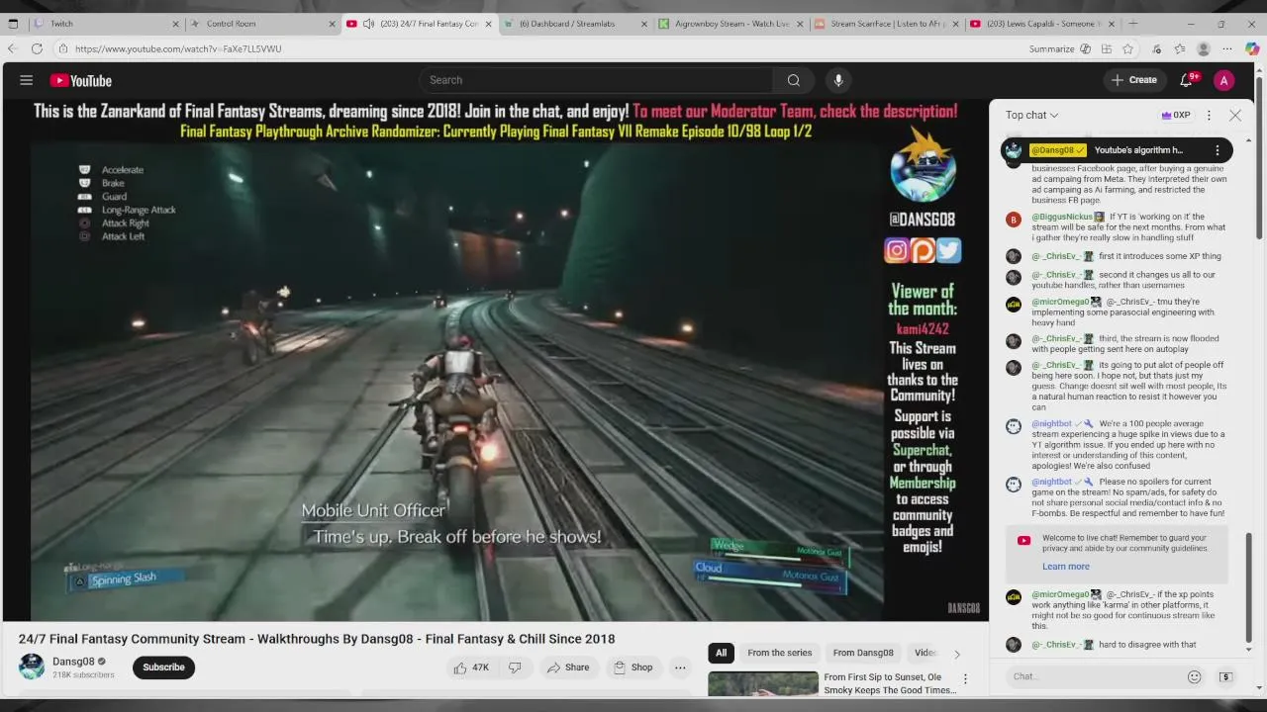
Task: Open more actions menu under video
Action: tap(680, 667)
